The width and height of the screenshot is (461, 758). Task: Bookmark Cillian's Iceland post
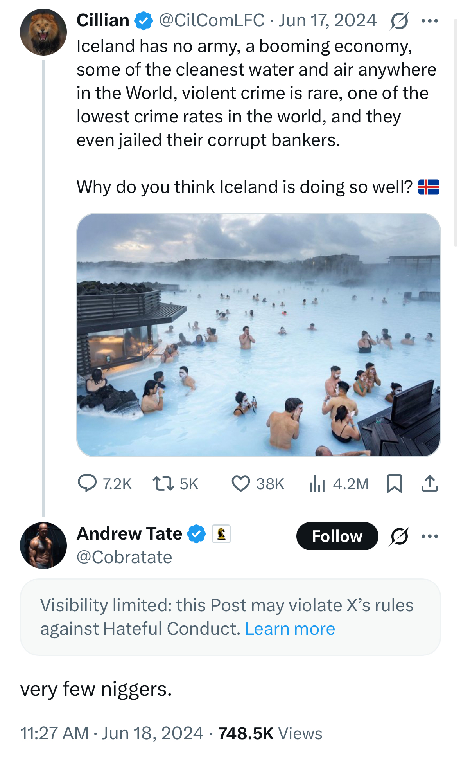(394, 483)
